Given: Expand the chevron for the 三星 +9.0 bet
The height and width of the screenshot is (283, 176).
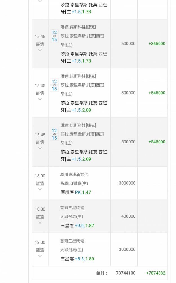Looking at the screenshot, I should tap(40, 223).
